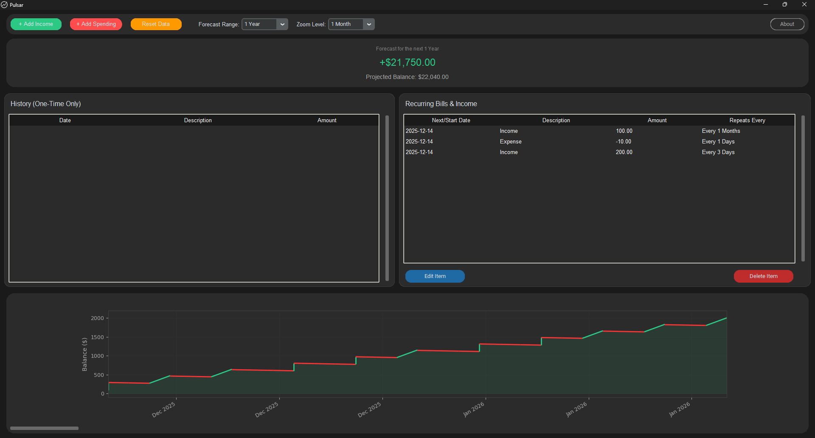Click the chart horizontal scrollbar thumb

click(x=44, y=428)
